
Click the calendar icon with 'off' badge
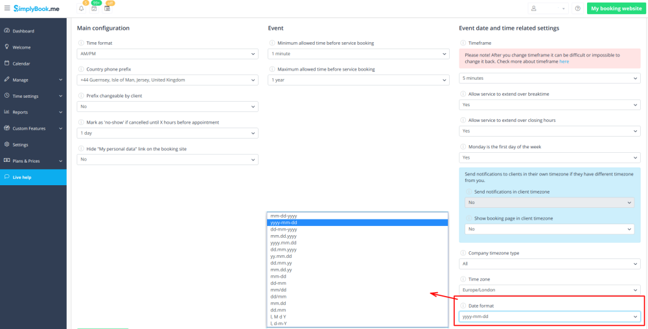[107, 8]
